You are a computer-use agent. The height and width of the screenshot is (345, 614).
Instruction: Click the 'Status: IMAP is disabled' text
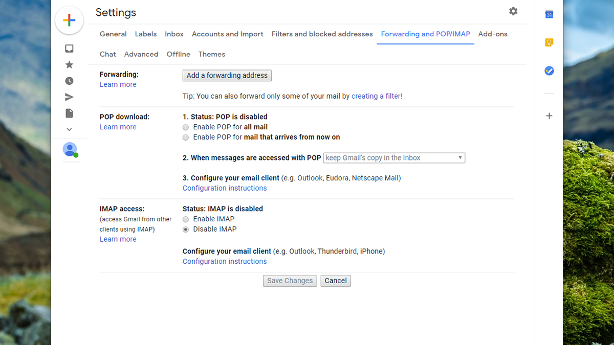[223, 209]
